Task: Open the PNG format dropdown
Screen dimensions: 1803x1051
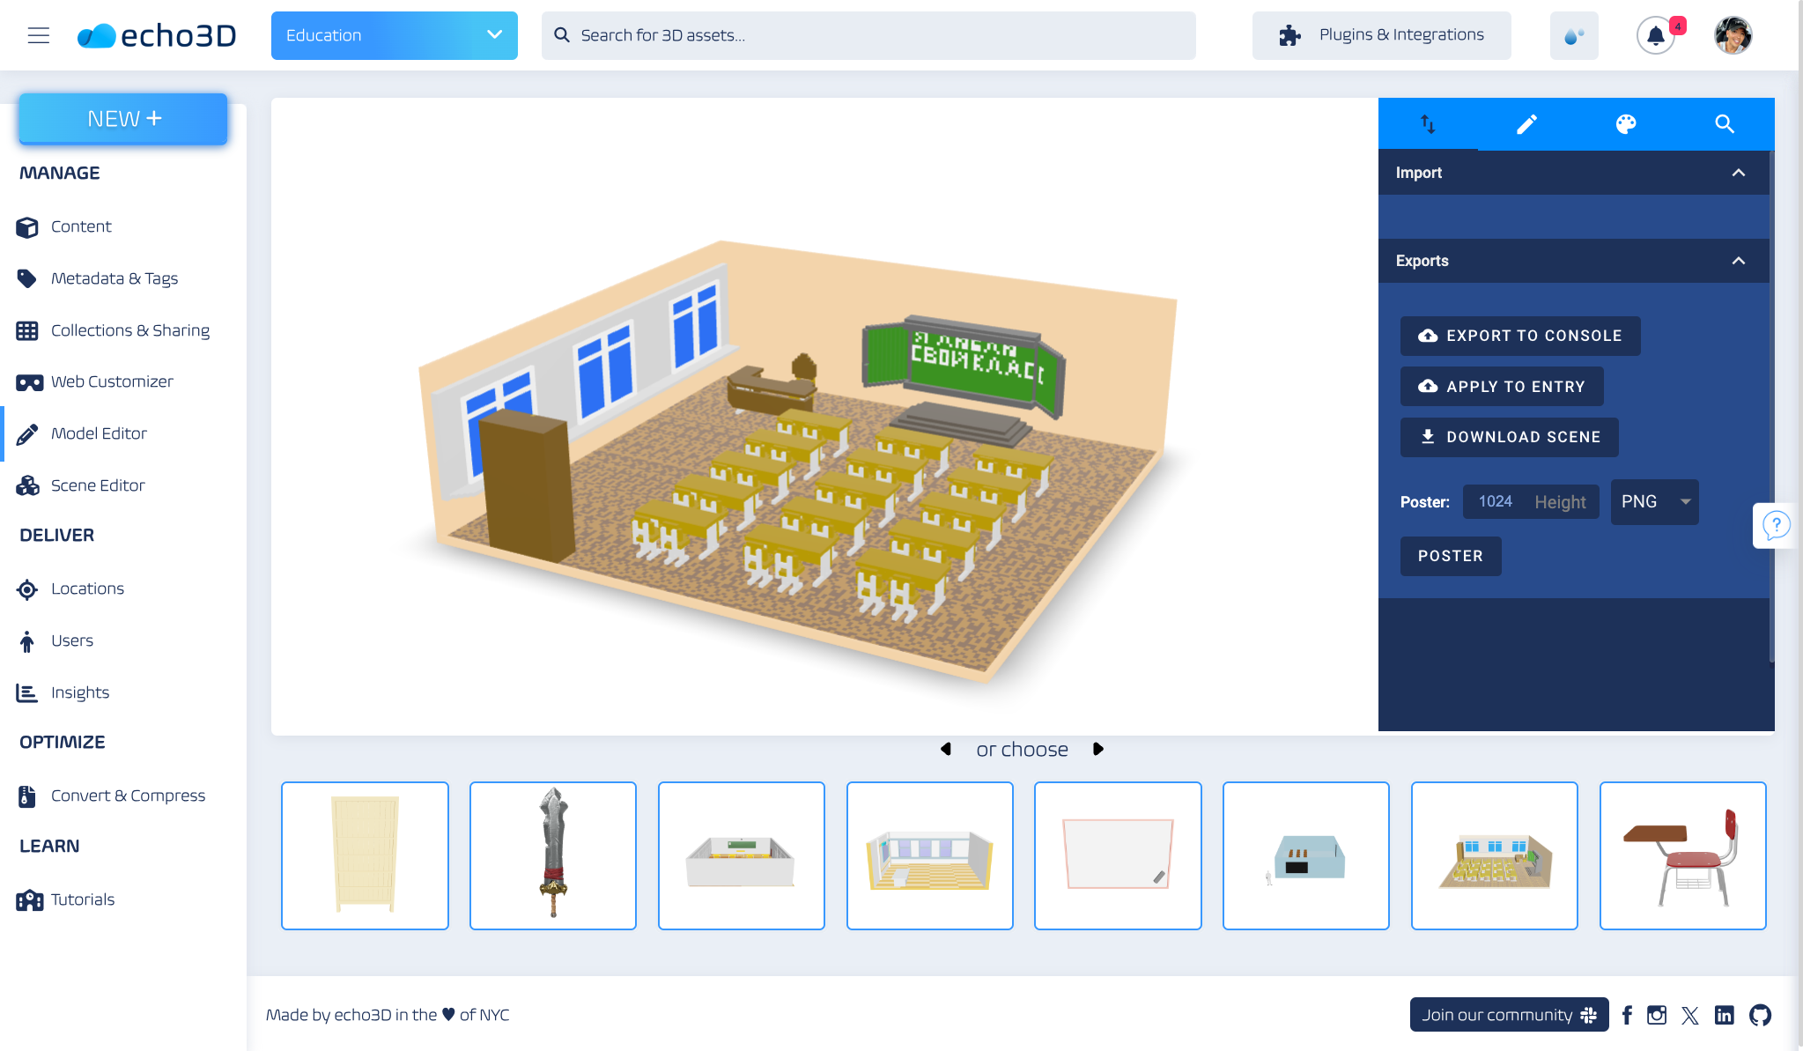Action: (1653, 501)
